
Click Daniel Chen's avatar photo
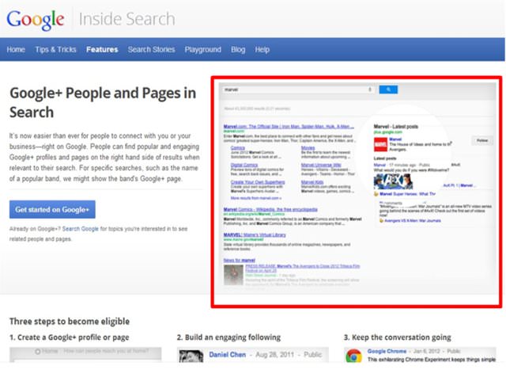(x=191, y=356)
